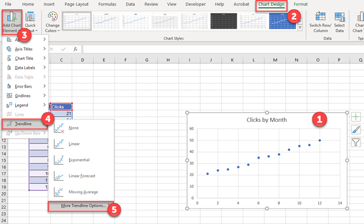Click the Gridlines menu icon
364x224 pixels.
click(x=9, y=96)
